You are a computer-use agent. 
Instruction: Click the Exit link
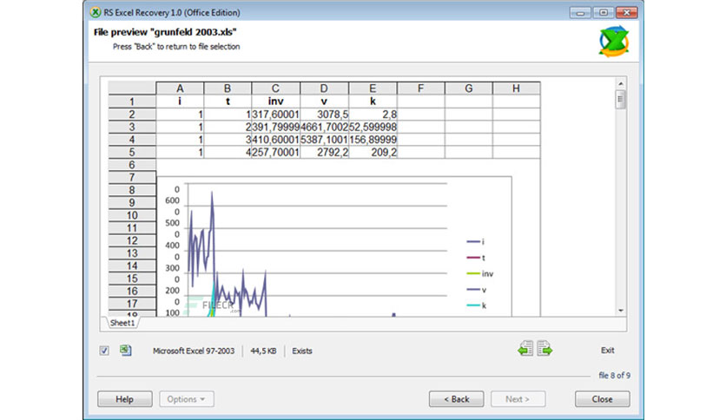tap(608, 351)
